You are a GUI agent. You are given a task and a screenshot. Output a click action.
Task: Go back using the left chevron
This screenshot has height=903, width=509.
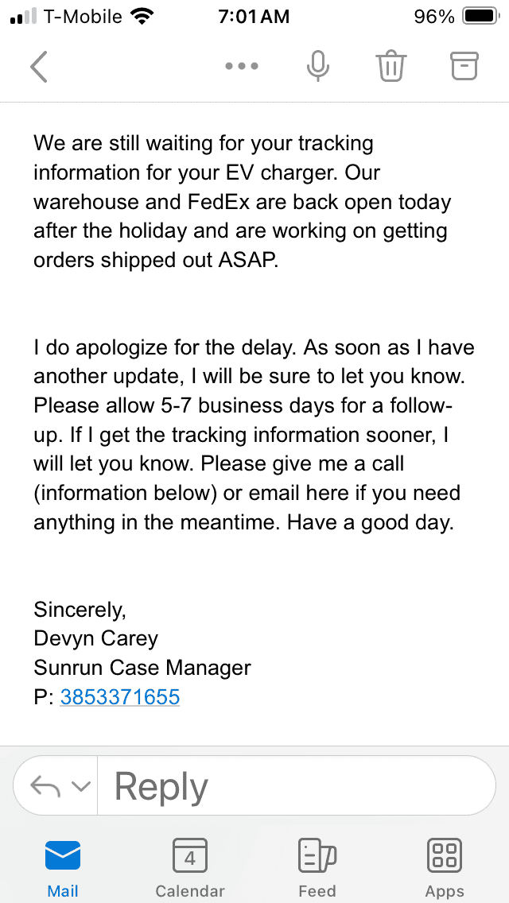[x=39, y=67]
